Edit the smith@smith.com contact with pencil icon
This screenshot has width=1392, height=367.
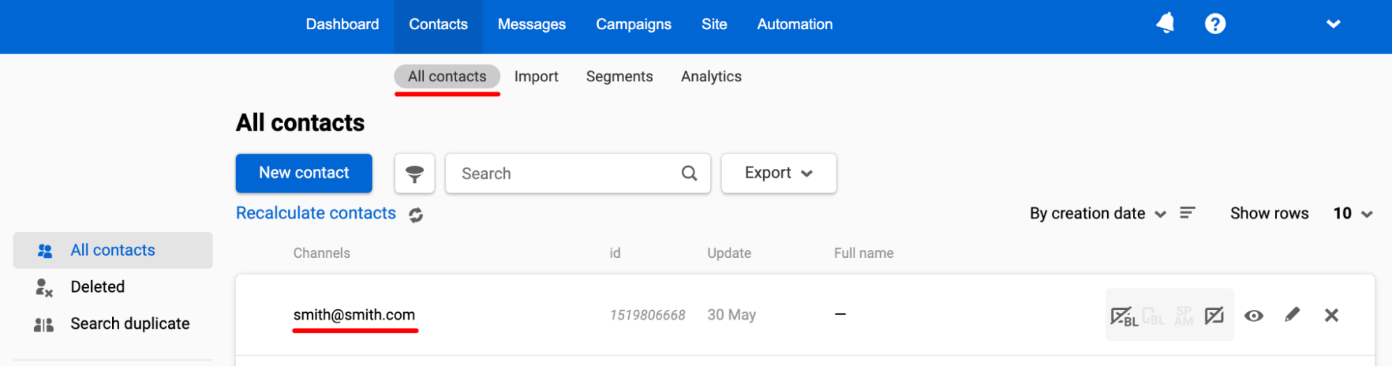click(x=1292, y=316)
